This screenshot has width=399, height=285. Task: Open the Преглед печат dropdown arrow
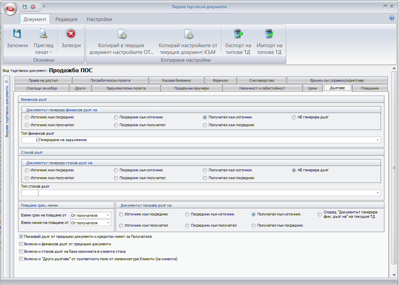point(51,52)
